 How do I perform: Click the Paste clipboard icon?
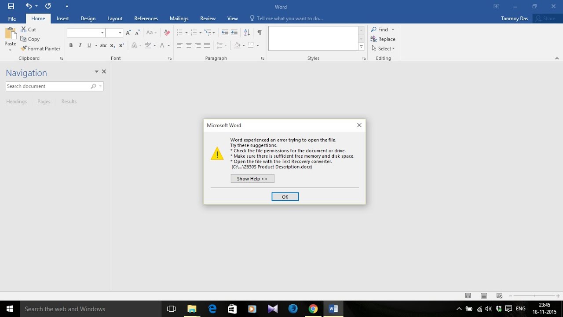(10, 34)
